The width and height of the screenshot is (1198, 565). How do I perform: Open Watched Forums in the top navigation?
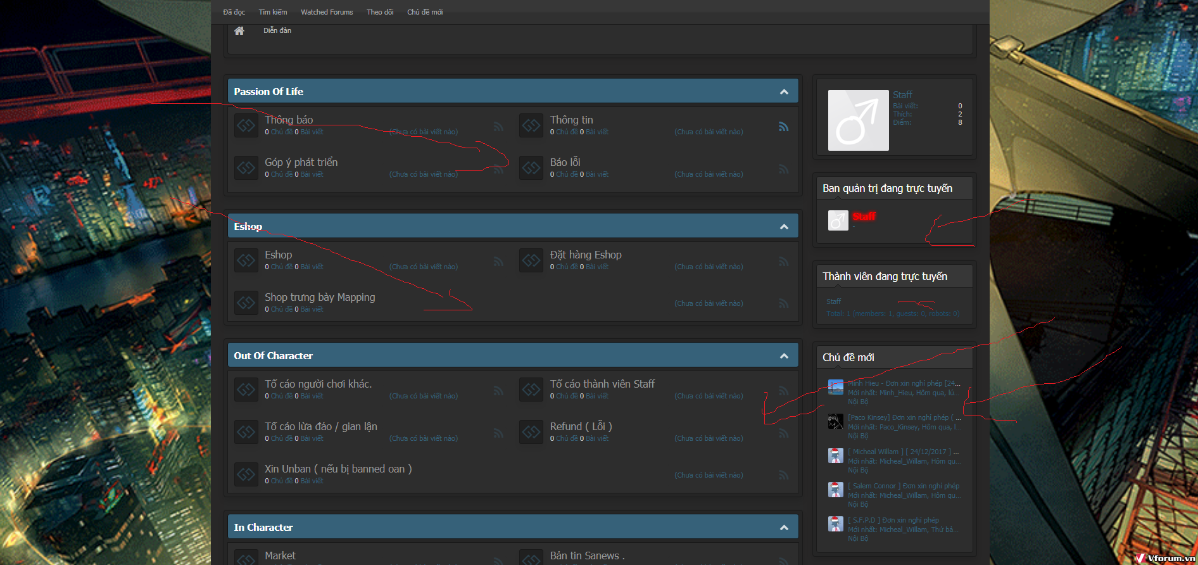(x=327, y=12)
